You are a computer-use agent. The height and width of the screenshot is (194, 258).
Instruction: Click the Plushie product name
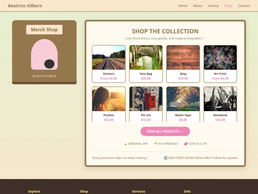(x=108, y=115)
